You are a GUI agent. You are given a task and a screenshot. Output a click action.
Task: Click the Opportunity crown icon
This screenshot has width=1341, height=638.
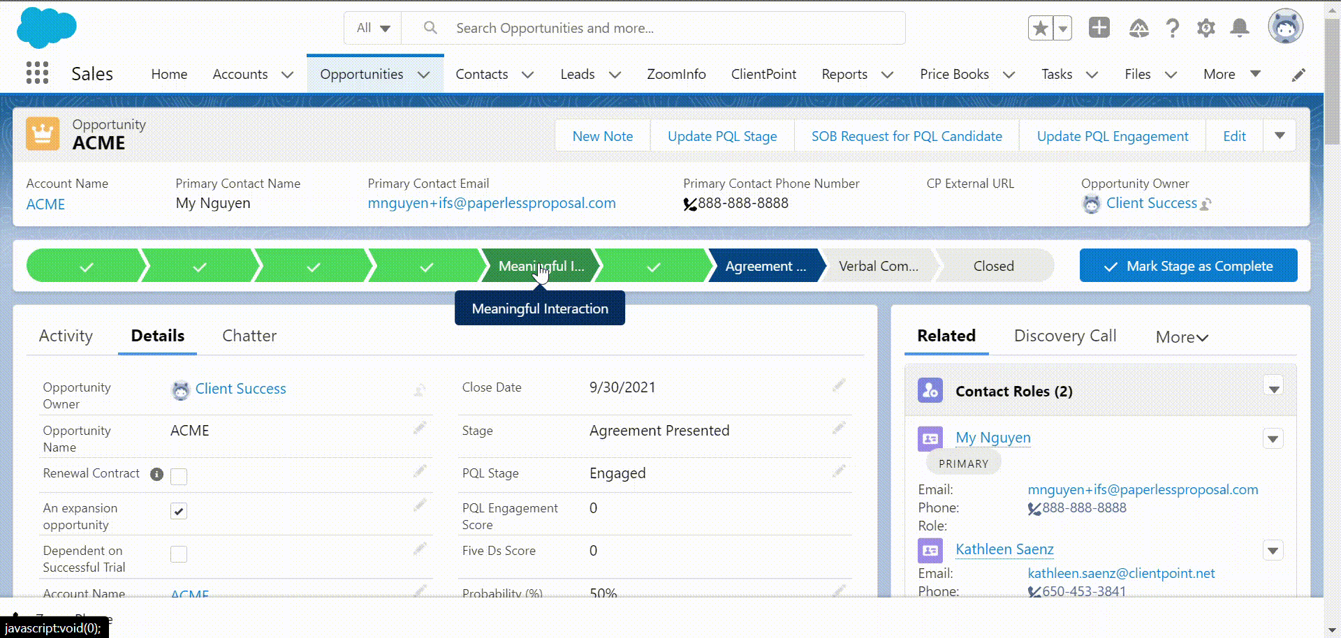click(x=43, y=133)
